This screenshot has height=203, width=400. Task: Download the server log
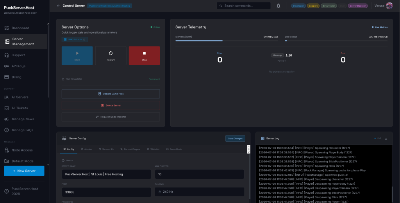386,139
